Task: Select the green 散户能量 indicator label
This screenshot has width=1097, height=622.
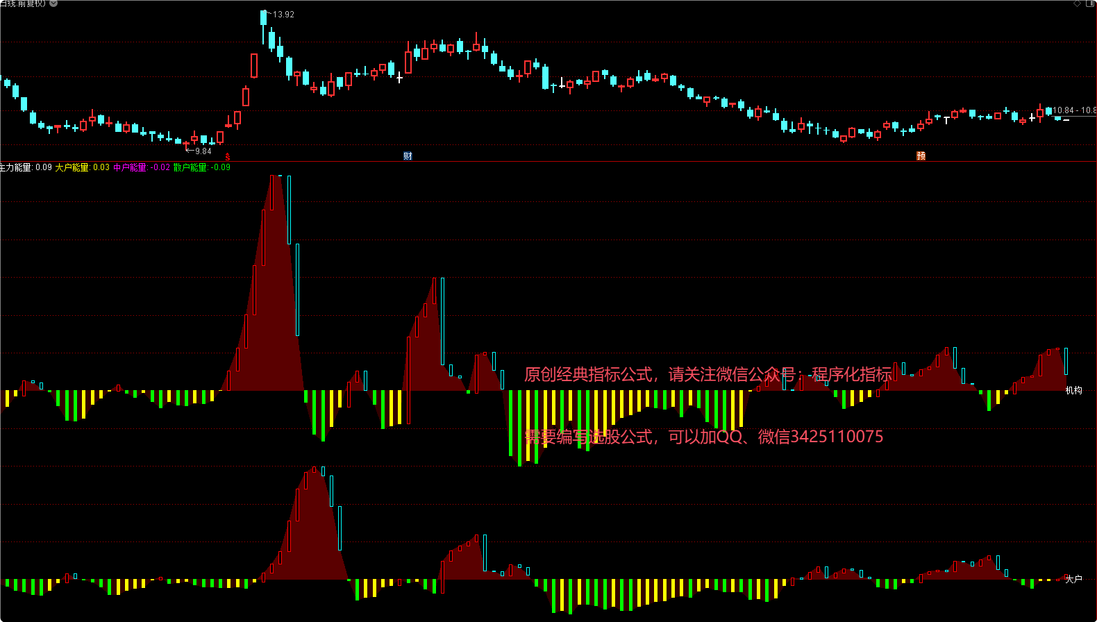Action: (201, 167)
